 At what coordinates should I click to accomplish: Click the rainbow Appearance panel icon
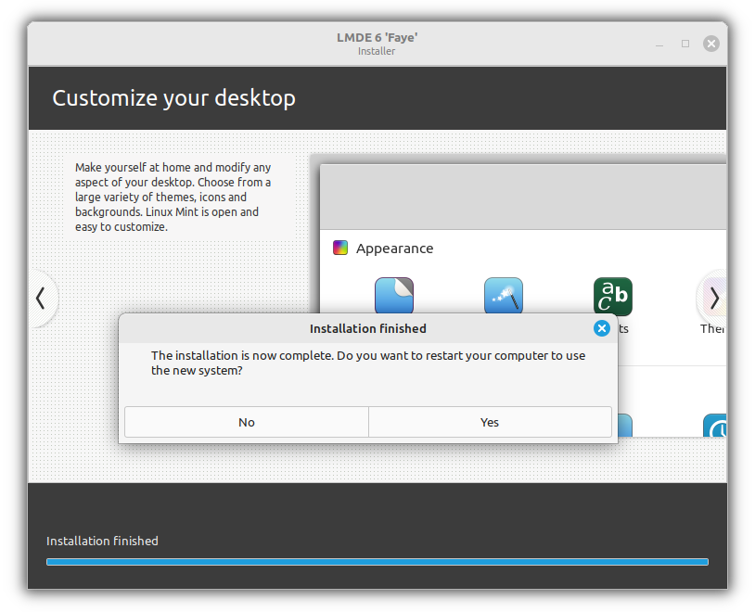pyautogui.click(x=340, y=248)
